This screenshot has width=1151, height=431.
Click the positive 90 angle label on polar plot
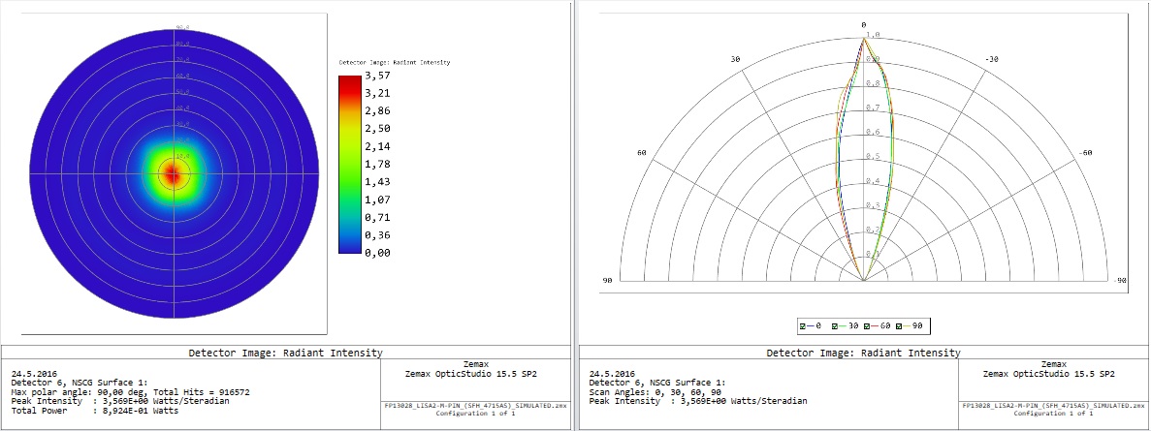click(608, 281)
